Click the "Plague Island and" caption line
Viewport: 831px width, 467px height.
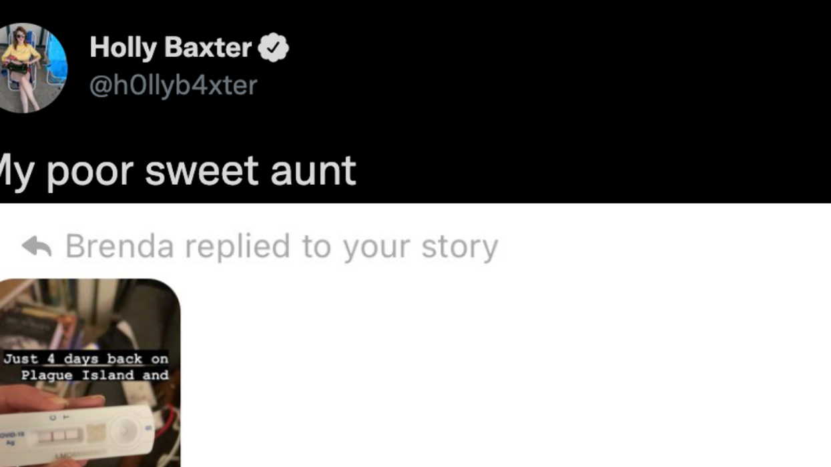point(94,375)
